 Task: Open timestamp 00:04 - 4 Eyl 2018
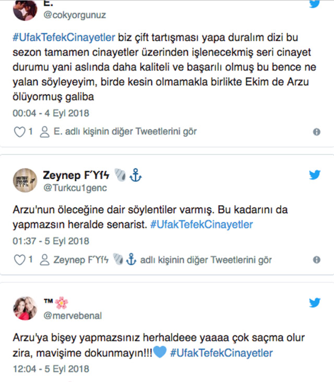[x=51, y=113]
